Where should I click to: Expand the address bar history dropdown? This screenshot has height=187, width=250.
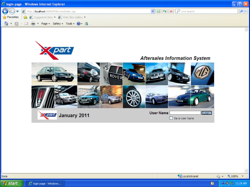tap(152, 11)
